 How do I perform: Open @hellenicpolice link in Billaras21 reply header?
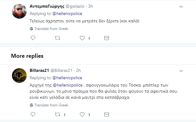coord(67,78)
